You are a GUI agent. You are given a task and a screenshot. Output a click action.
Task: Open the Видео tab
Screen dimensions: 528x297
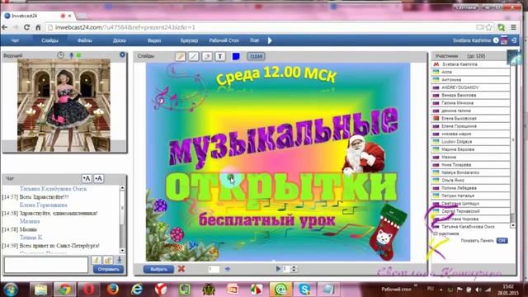click(x=154, y=40)
